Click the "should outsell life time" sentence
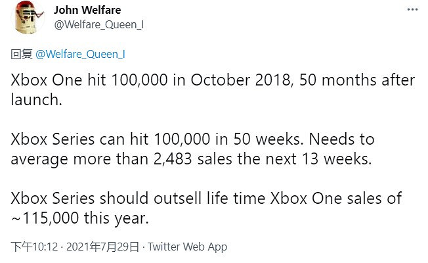The width and height of the screenshot is (428, 263). click(x=177, y=199)
